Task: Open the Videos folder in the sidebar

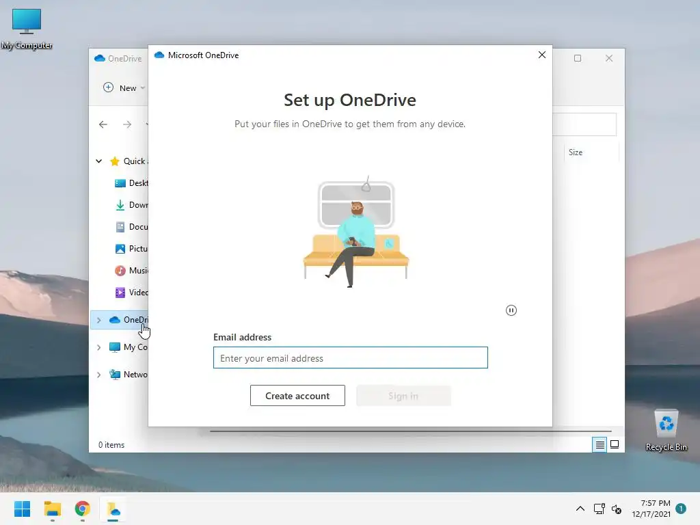Action: 131,293
